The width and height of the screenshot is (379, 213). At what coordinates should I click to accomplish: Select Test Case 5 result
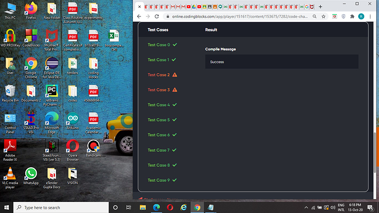(162, 120)
